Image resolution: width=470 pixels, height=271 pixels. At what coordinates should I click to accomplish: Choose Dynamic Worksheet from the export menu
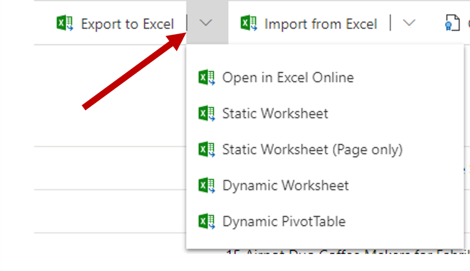click(285, 185)
